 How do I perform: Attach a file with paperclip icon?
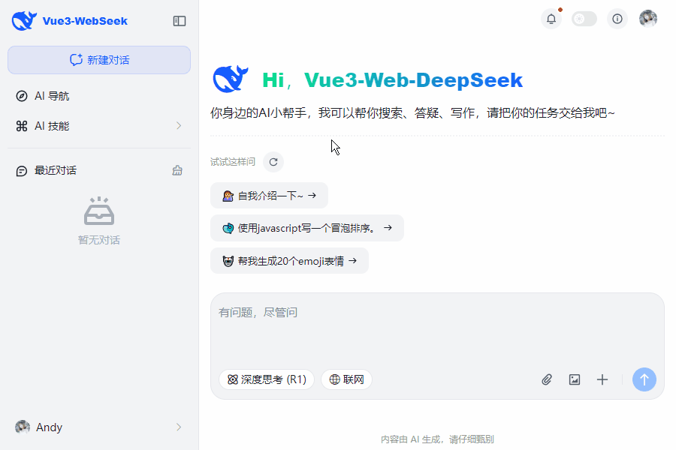pos(547,379)
